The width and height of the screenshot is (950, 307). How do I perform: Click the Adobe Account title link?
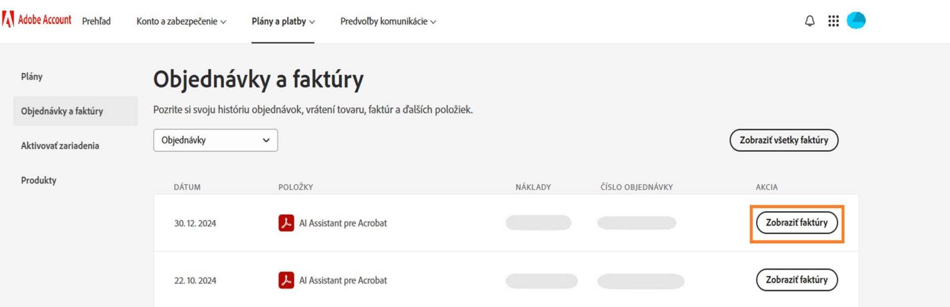[x=45, y=20]
